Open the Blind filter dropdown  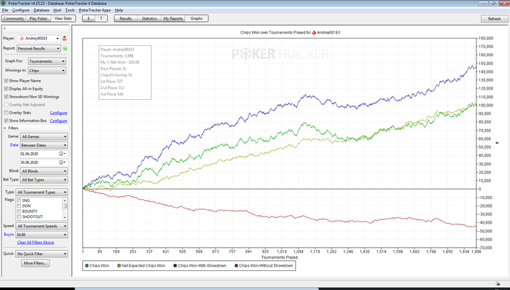pos(44,171)
